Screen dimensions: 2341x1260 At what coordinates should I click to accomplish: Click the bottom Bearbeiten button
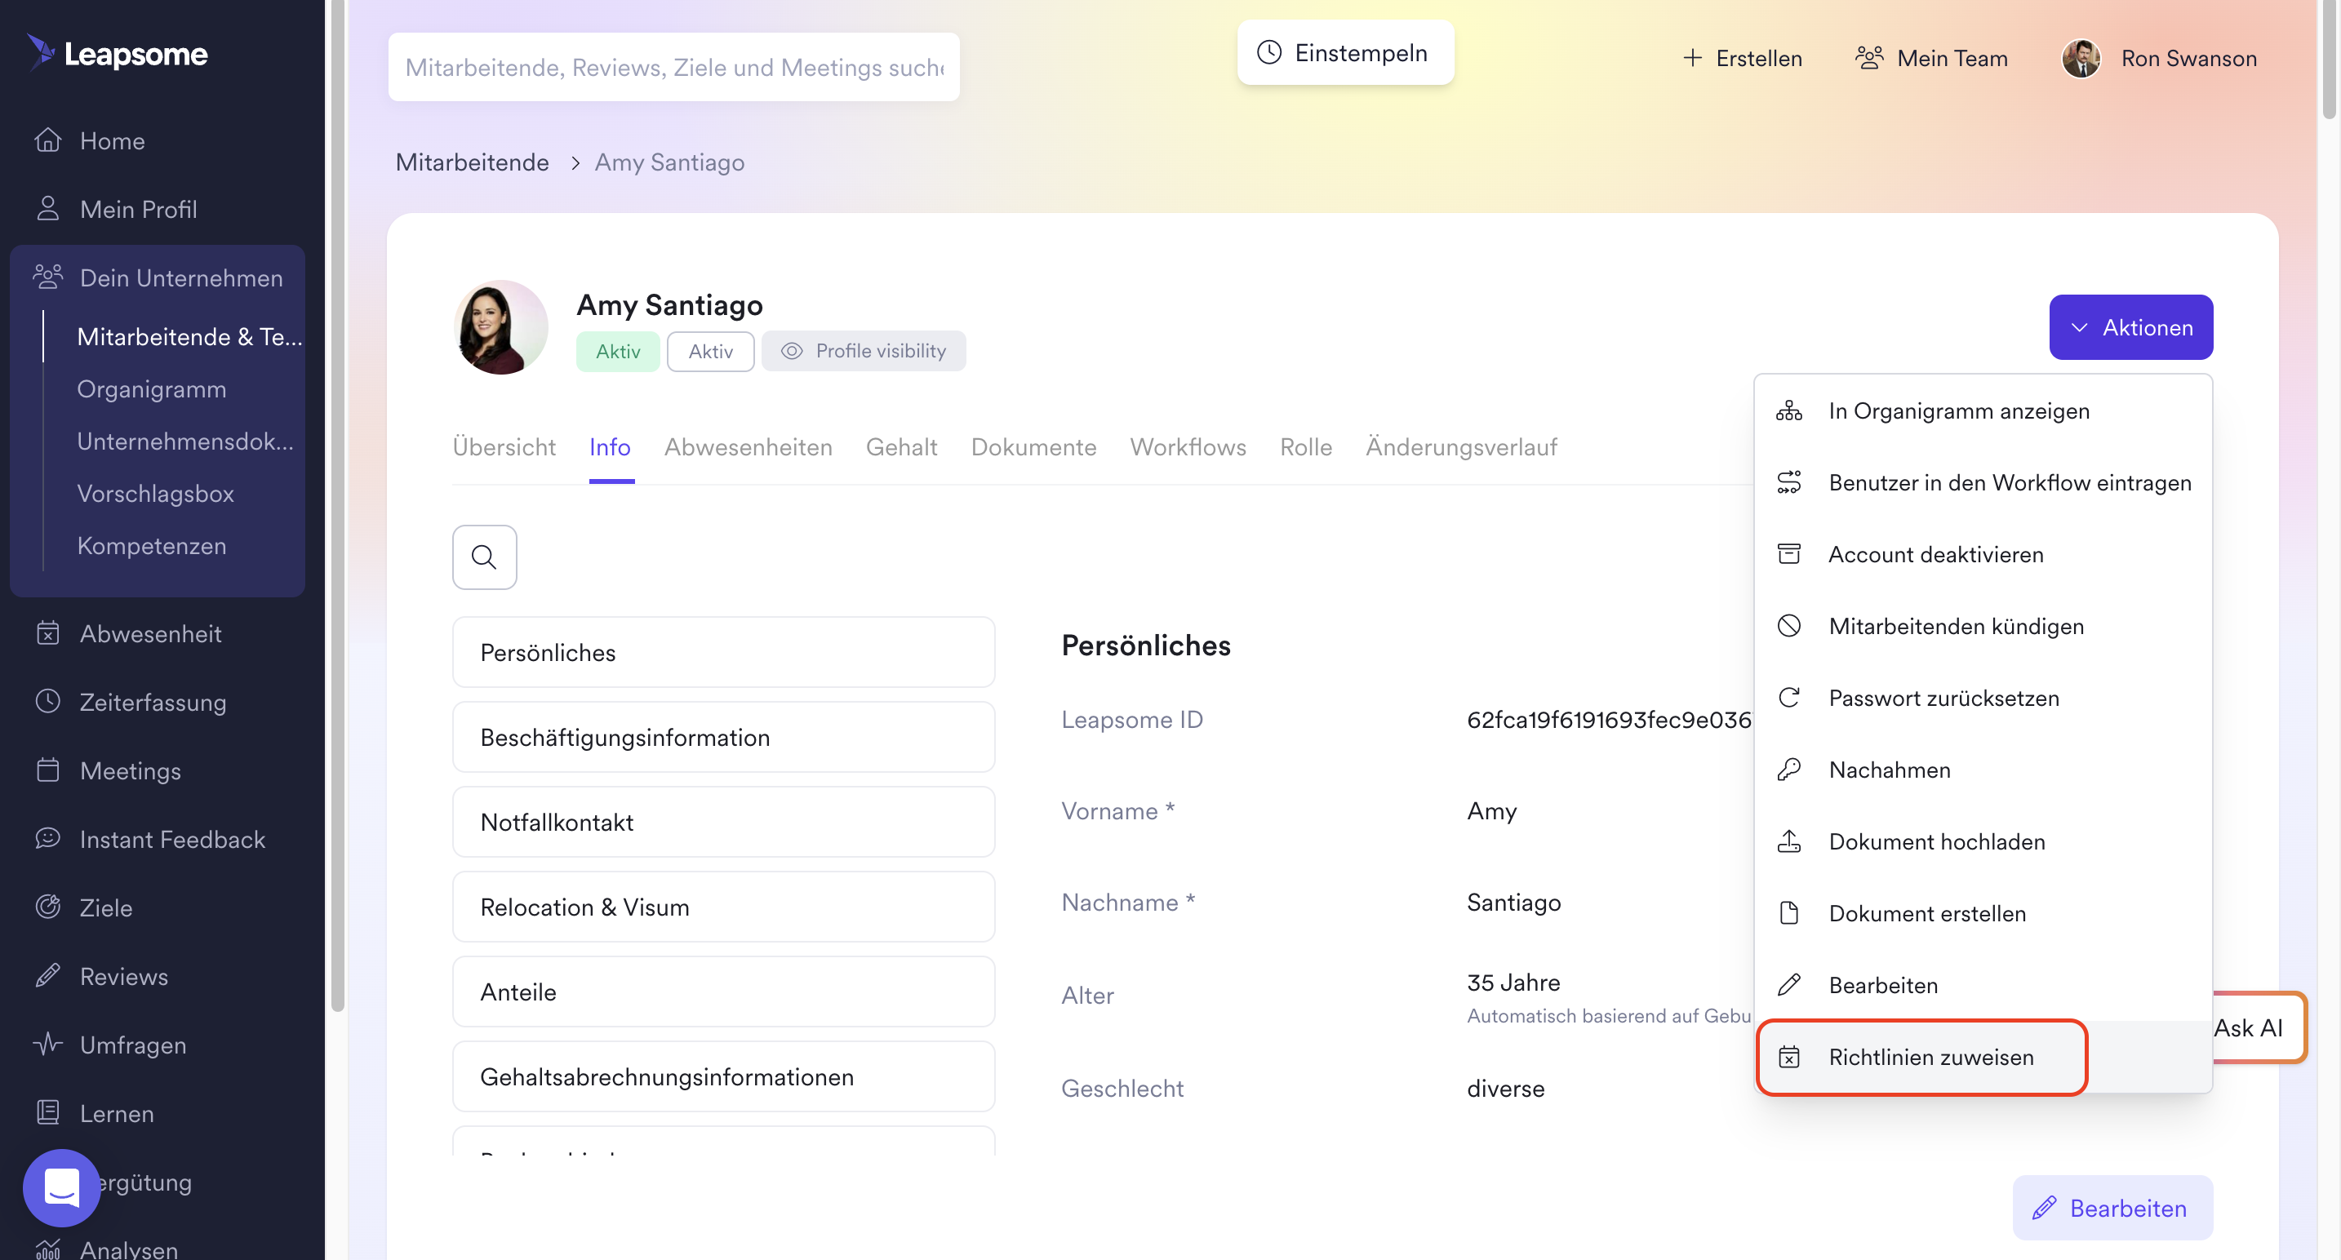[x=2112, y=1207]
